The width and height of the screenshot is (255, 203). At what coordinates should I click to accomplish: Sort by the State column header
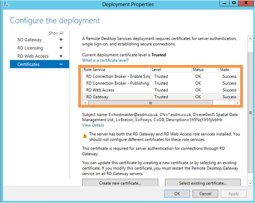click(230, 70)
